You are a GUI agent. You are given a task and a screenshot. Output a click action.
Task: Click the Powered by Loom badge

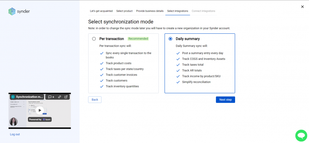(x=40, y=120)
